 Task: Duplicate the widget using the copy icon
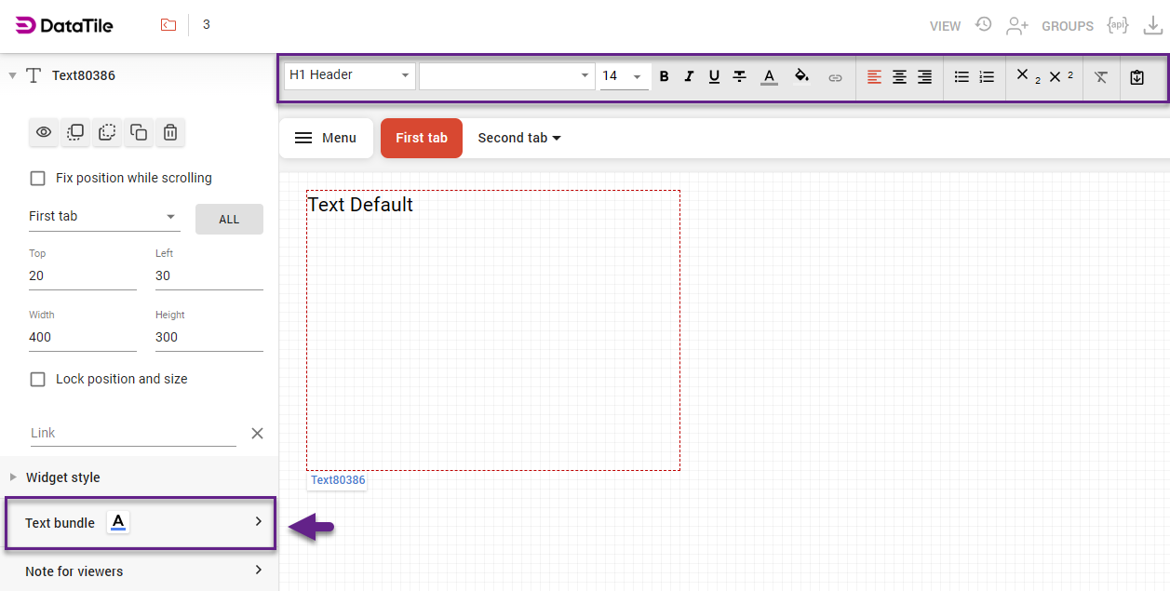tap(139, 132)
